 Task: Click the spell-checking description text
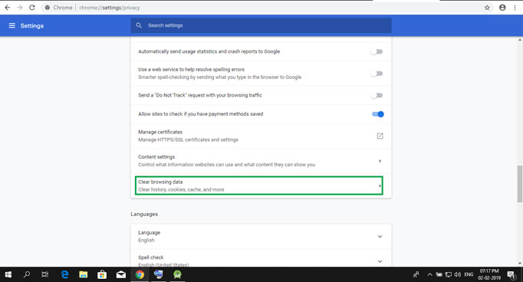pos(220,77)
